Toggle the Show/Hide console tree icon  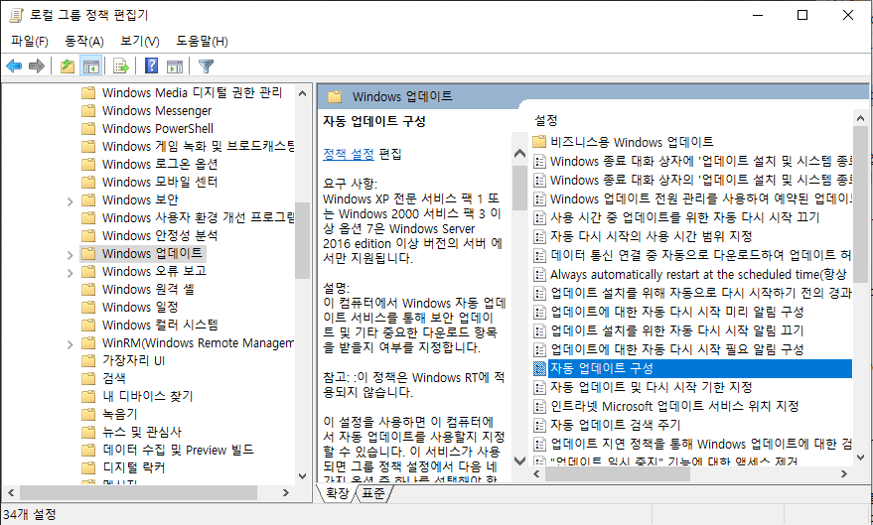pos(90,66)
